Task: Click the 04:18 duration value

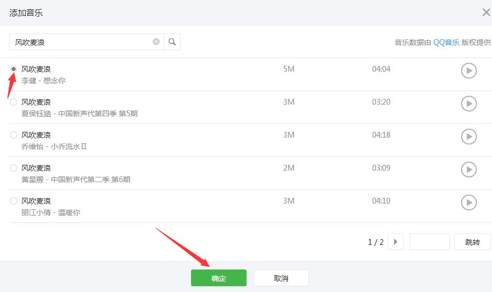Action: click(381, 135)
